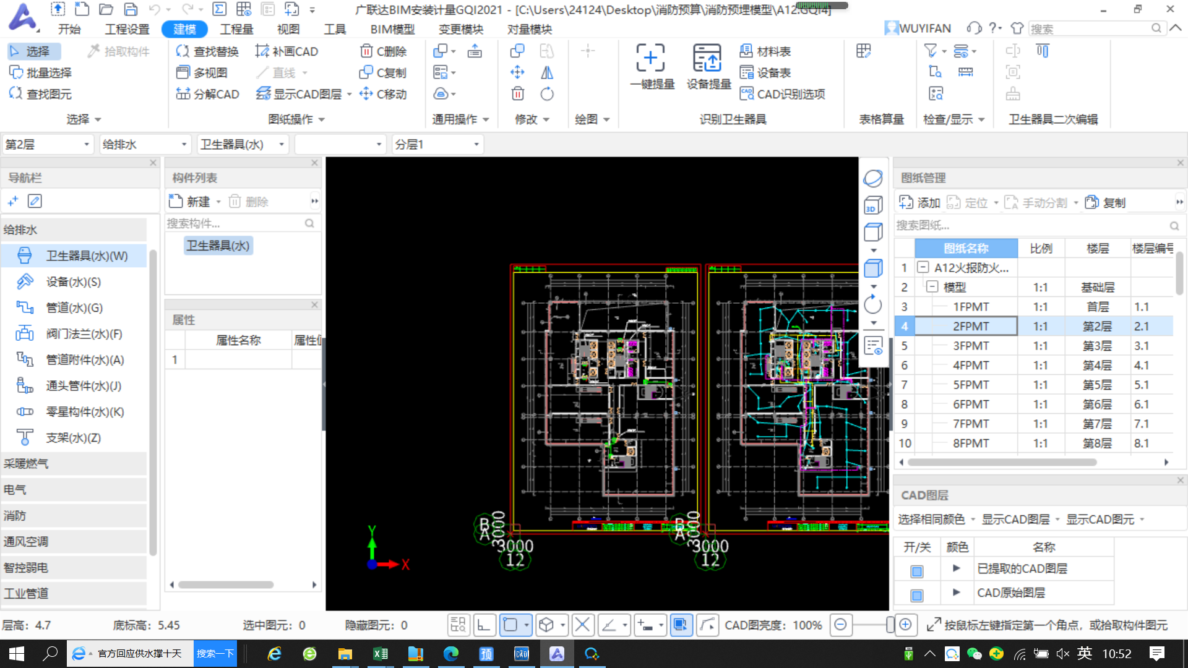The height and width of the screenshot is (668, 1188).
Task: Click the 补画CAD tool
Action: (x=286, y=51)
